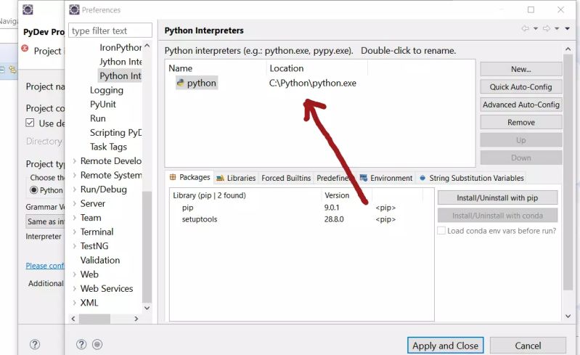The height and width of the screenshot is (355, 580).
Task: Click the Eclipse icon of the PyDev Project window
Action: (x=28, y=9)
